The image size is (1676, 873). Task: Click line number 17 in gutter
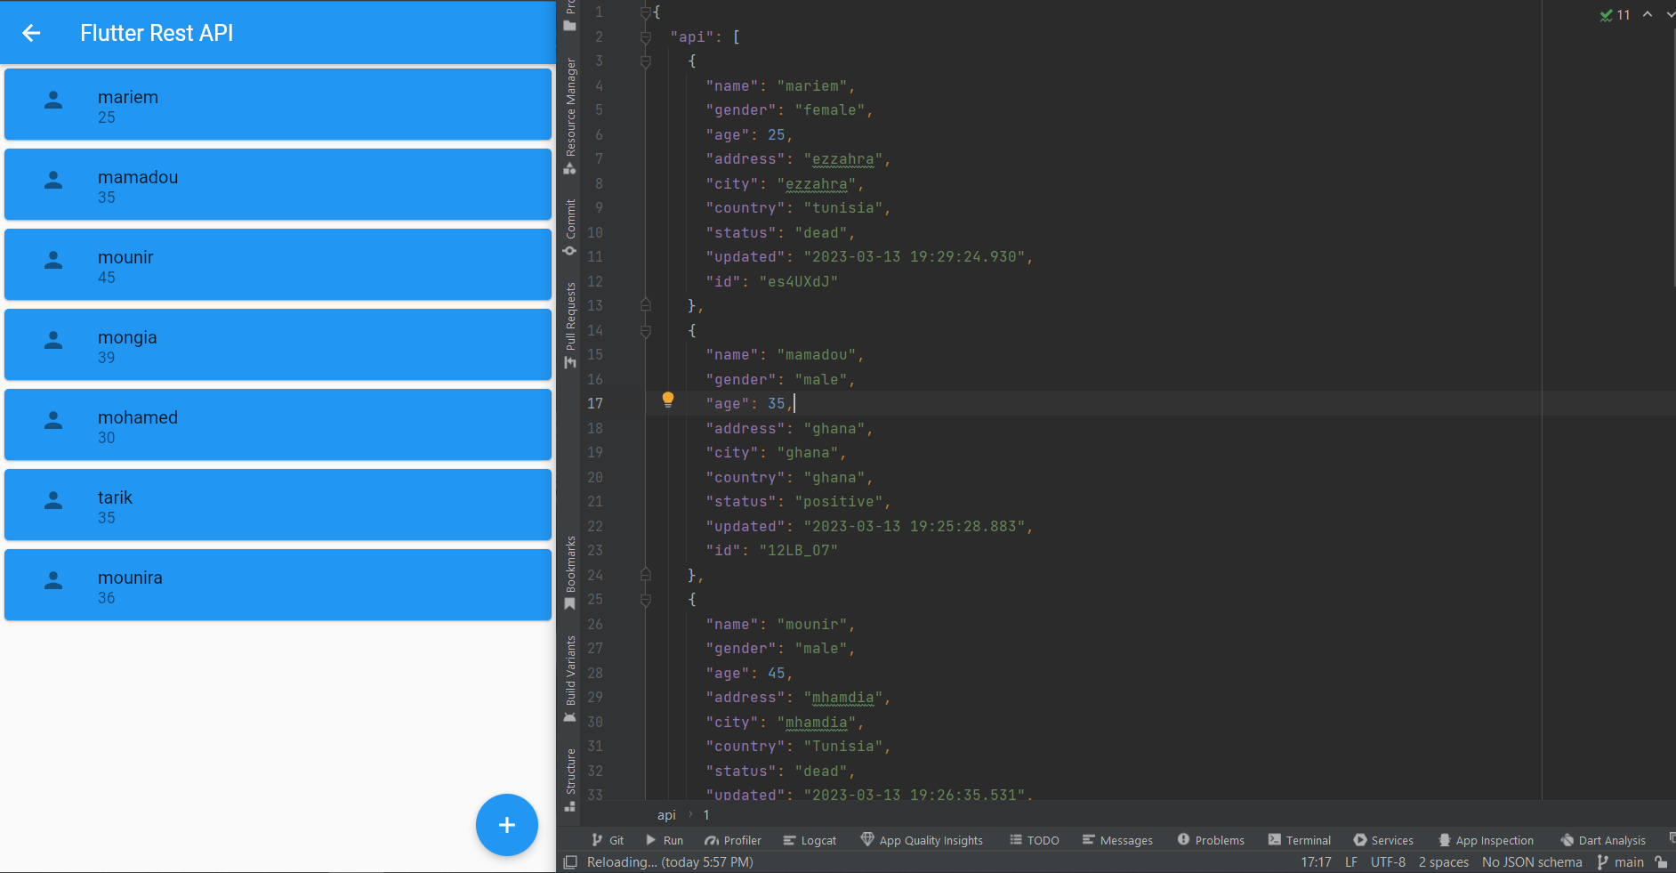595,403
